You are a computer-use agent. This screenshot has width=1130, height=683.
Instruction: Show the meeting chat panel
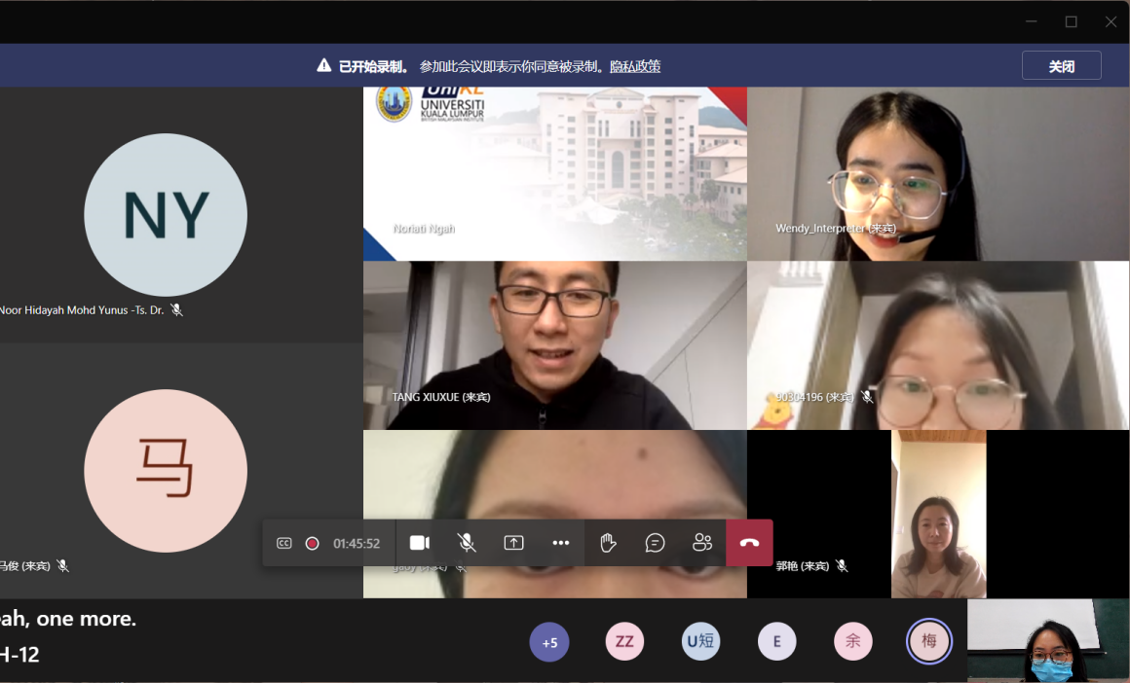pos(656,543)
